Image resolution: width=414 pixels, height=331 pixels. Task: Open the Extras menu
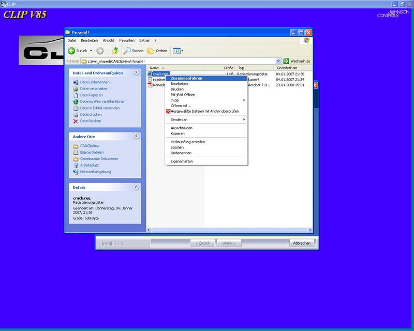click(144, 40)
